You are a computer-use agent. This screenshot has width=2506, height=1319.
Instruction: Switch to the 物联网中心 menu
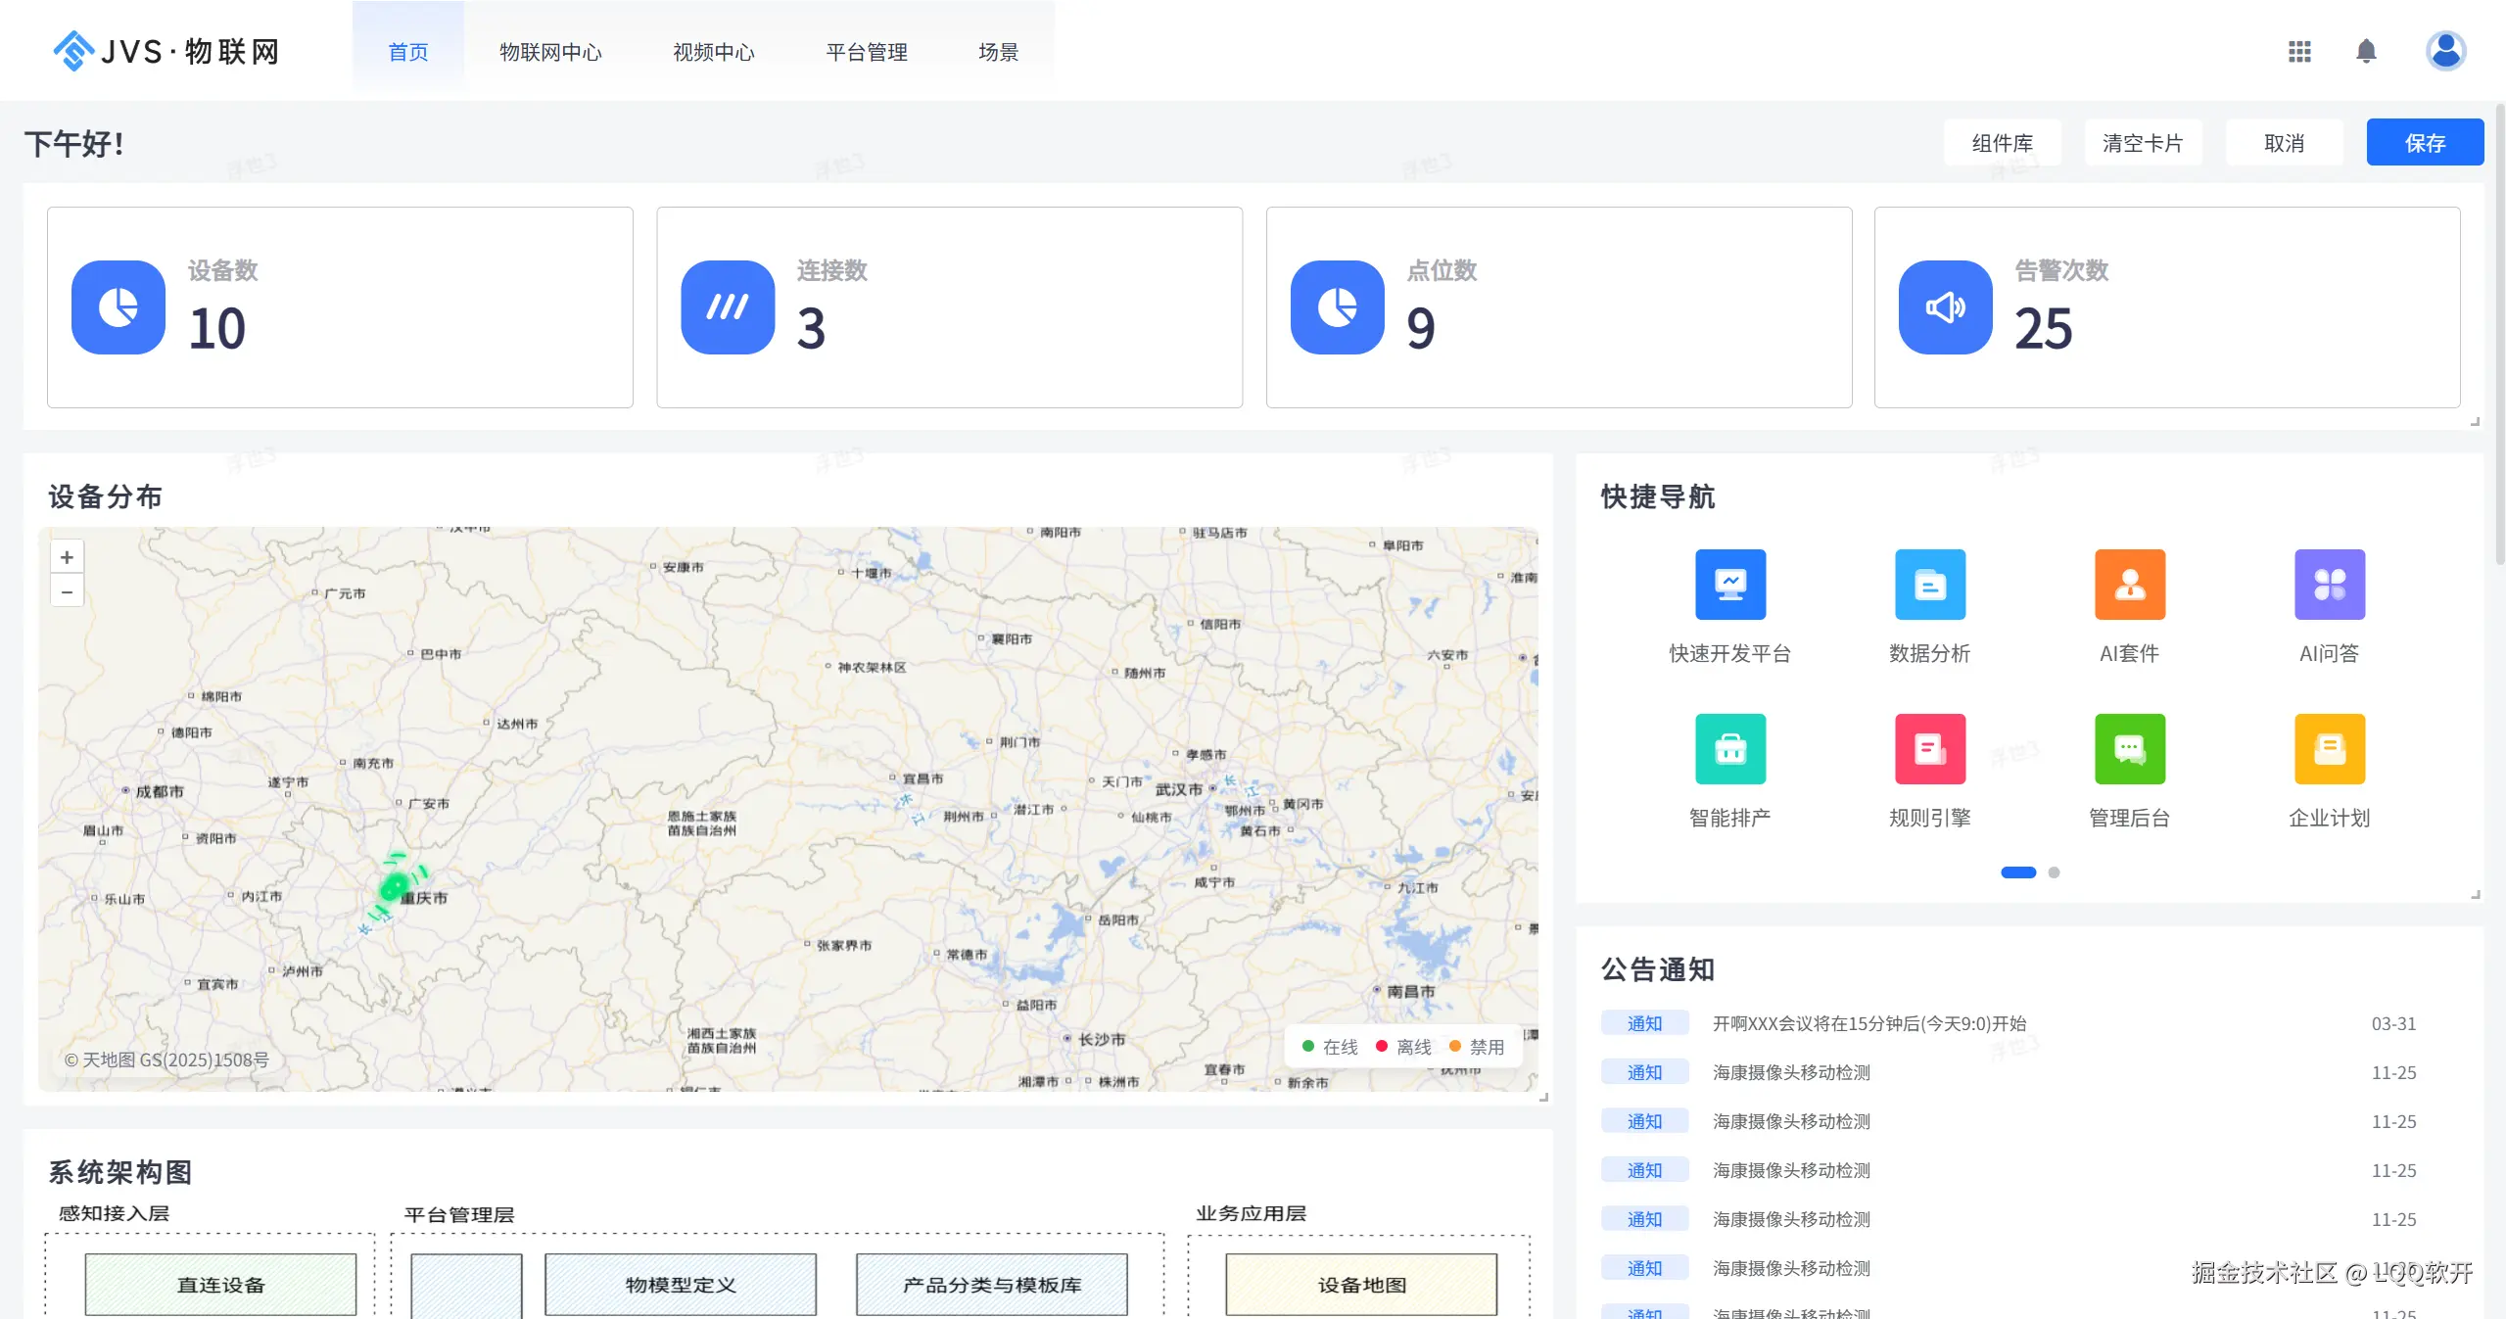(x=550, y=52)
